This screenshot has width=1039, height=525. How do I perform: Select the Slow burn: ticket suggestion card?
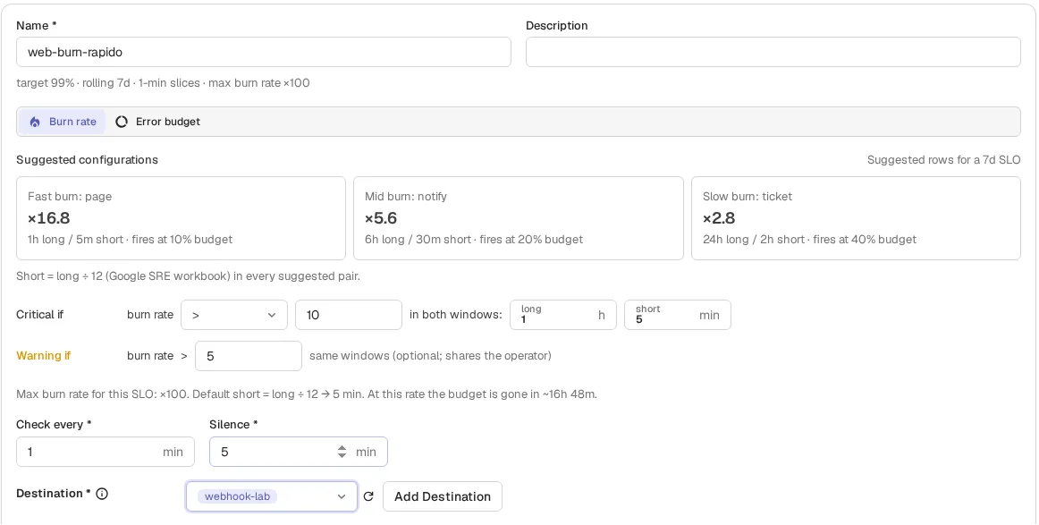point(856,218)
